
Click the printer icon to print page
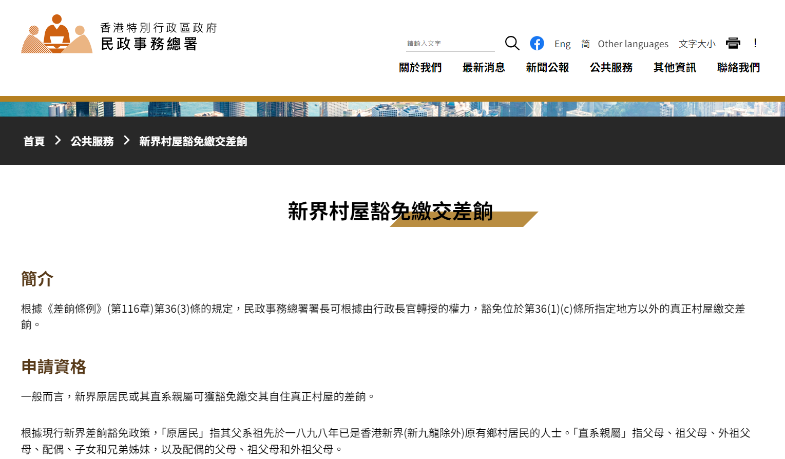tap(733, 43)
